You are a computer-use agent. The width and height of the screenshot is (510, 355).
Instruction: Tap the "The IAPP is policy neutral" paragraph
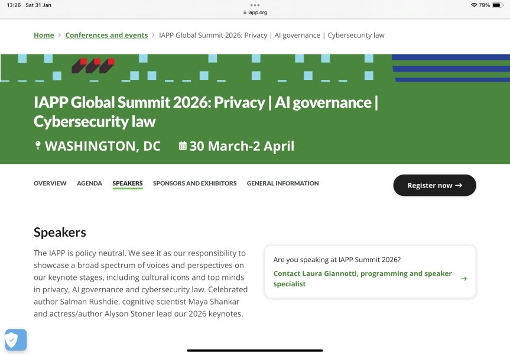pyautogui.click(x=141, y=283)
